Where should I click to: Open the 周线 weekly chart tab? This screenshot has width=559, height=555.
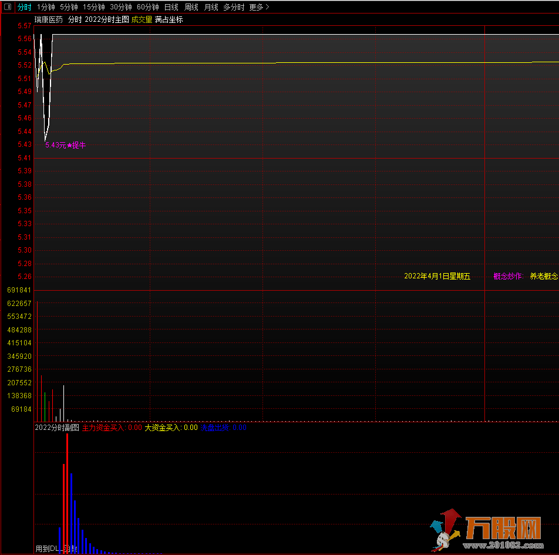tap(191, 7)
